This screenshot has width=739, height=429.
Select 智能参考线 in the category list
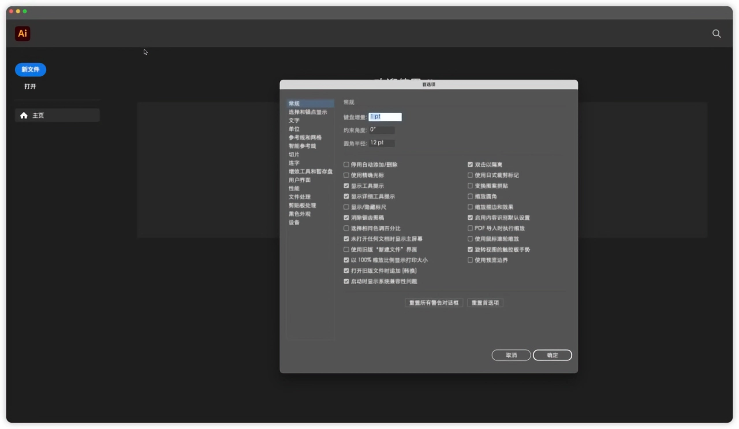click(303, 146)
